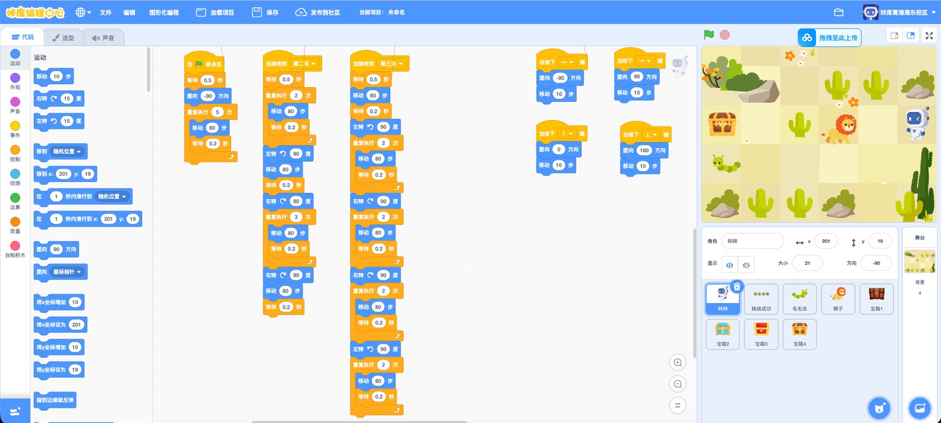Click the add extension button
This screenshot has width=941, height=423.
click(15, 411)
